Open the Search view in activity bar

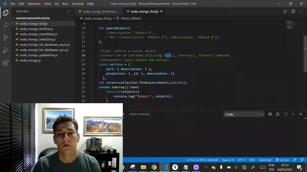coord(6,25)
